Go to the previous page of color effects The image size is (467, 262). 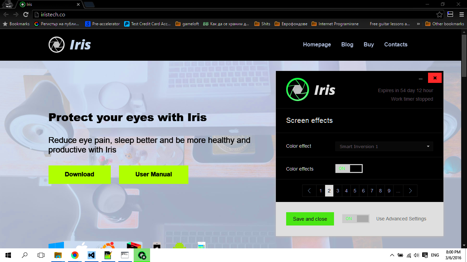[309, 191]
